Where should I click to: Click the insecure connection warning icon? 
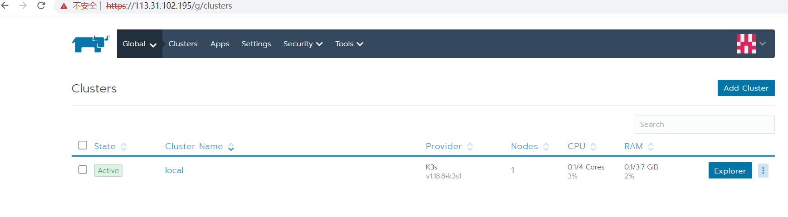[64, 6]
